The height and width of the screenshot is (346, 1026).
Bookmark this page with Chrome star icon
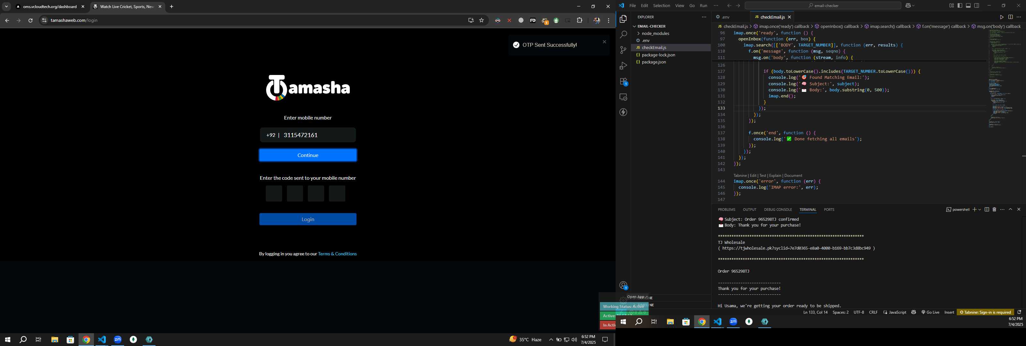click(x=482, y=20)
